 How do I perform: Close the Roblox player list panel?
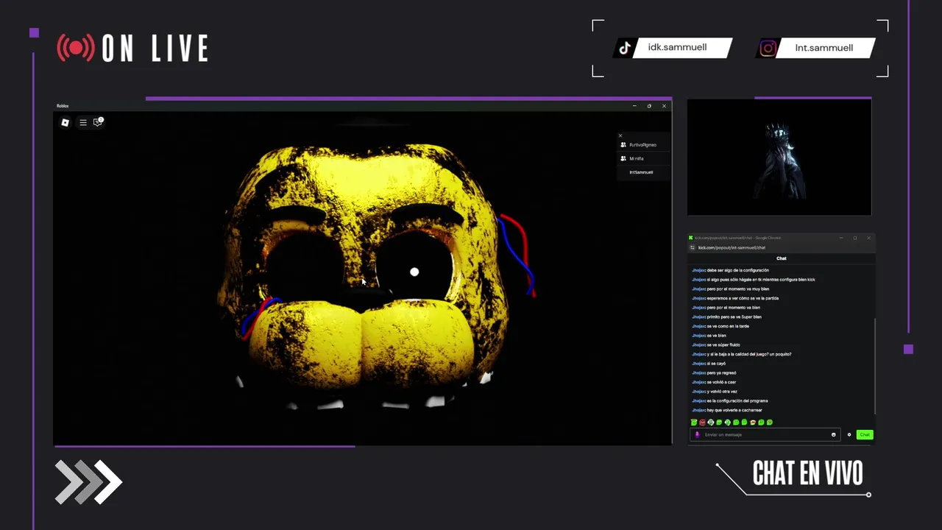point(620,135)
